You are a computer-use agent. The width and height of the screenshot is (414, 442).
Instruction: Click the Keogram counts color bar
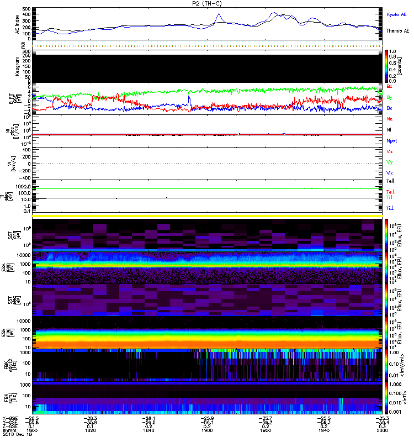[x=386, y=66]
